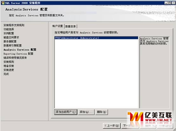Click the 添加当前用户(C) button
The height and width of the screenshot is (131, 176).
[66, 112]
